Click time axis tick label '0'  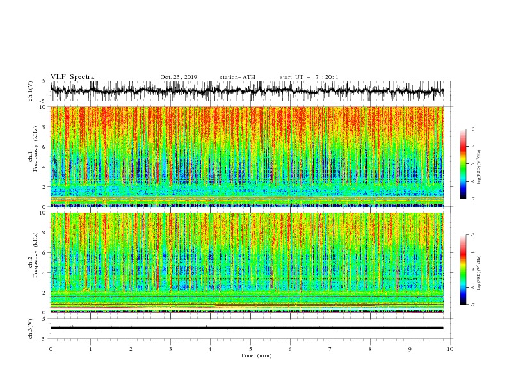click(x=51, y=349)
